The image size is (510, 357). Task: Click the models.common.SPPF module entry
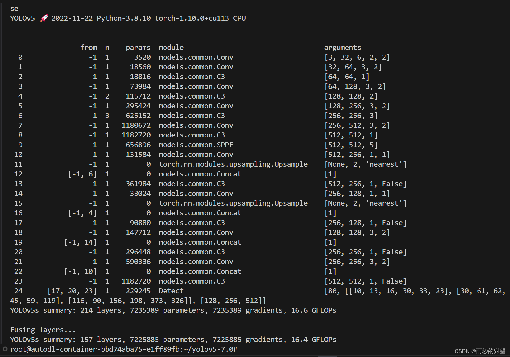click(196, 145)
